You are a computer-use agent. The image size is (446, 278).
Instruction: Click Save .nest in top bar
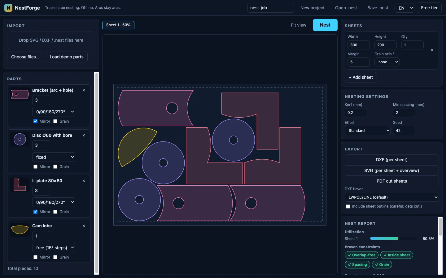378,8
